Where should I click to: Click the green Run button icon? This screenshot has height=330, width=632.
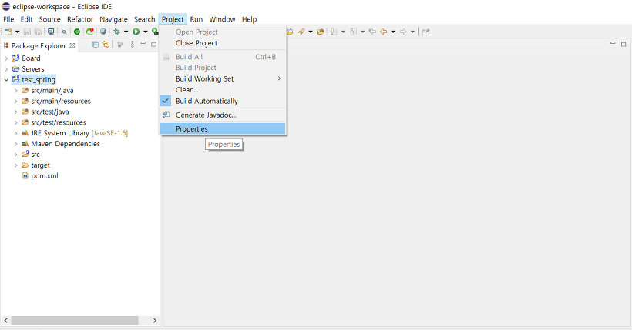click(136, 32)
